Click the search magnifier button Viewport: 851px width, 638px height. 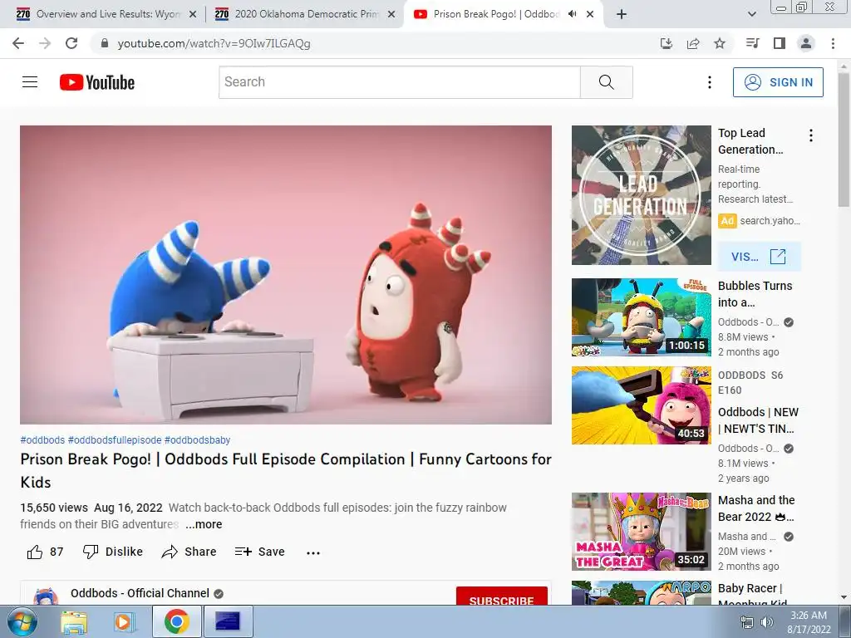606,82
